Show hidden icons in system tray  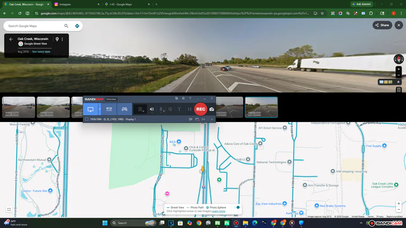(361, 223)
